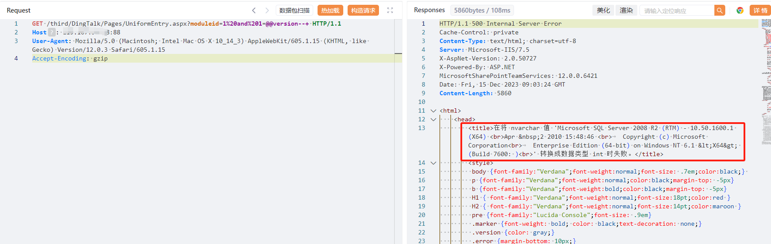Click 'HTTP/1.1 500 Internal Server Error' status line
771x244 pixels.
tap(500, 23)
